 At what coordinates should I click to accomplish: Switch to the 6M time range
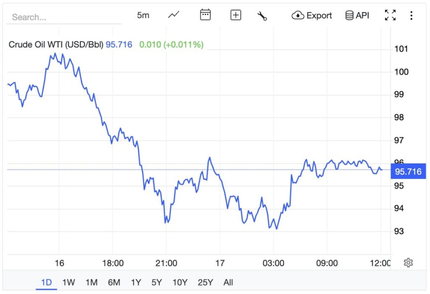(x=113, y=283)
